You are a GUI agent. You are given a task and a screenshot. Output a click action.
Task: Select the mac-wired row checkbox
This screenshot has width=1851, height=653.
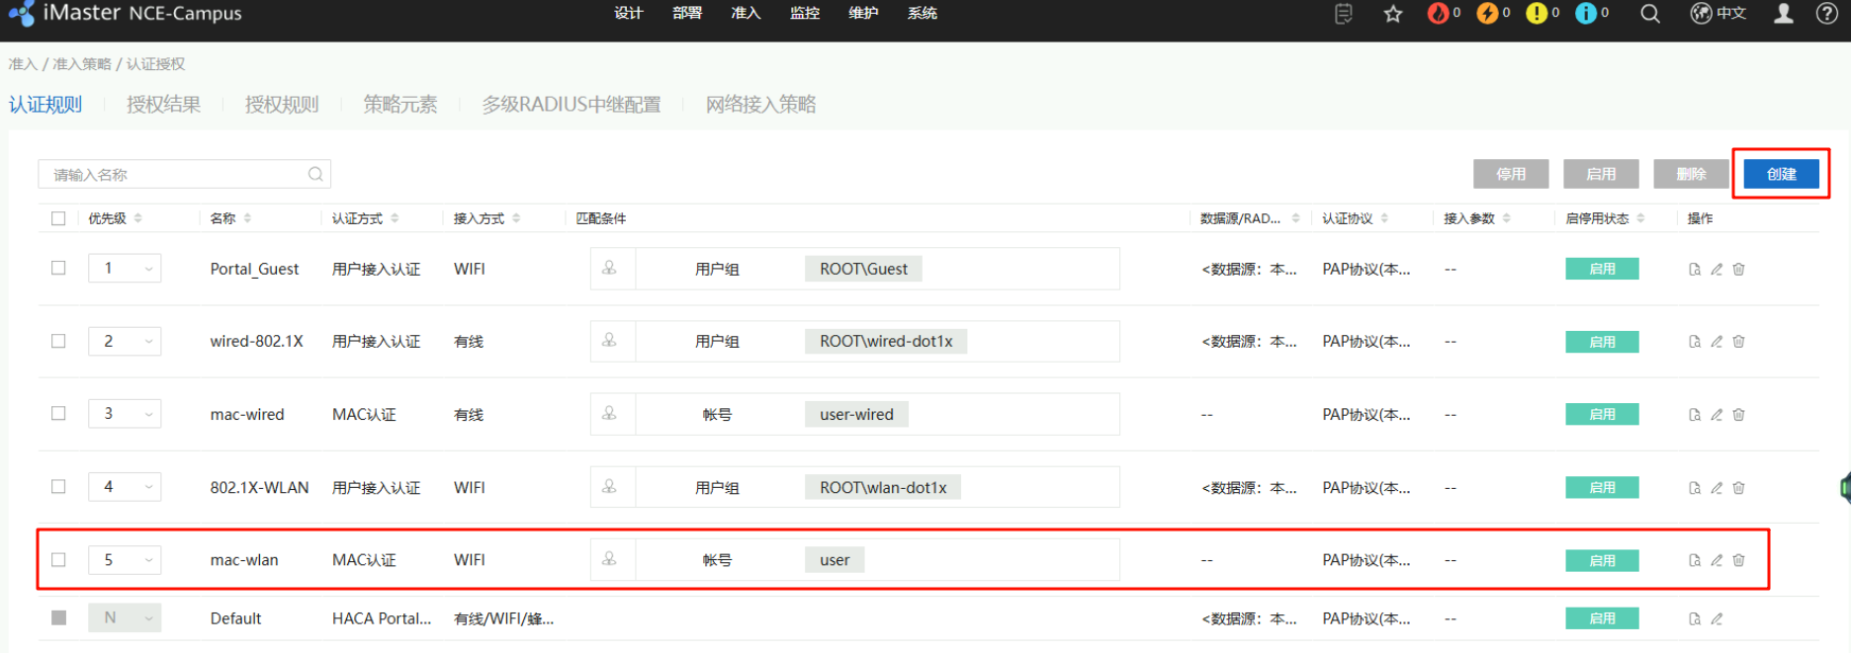[x=58, y=414]
